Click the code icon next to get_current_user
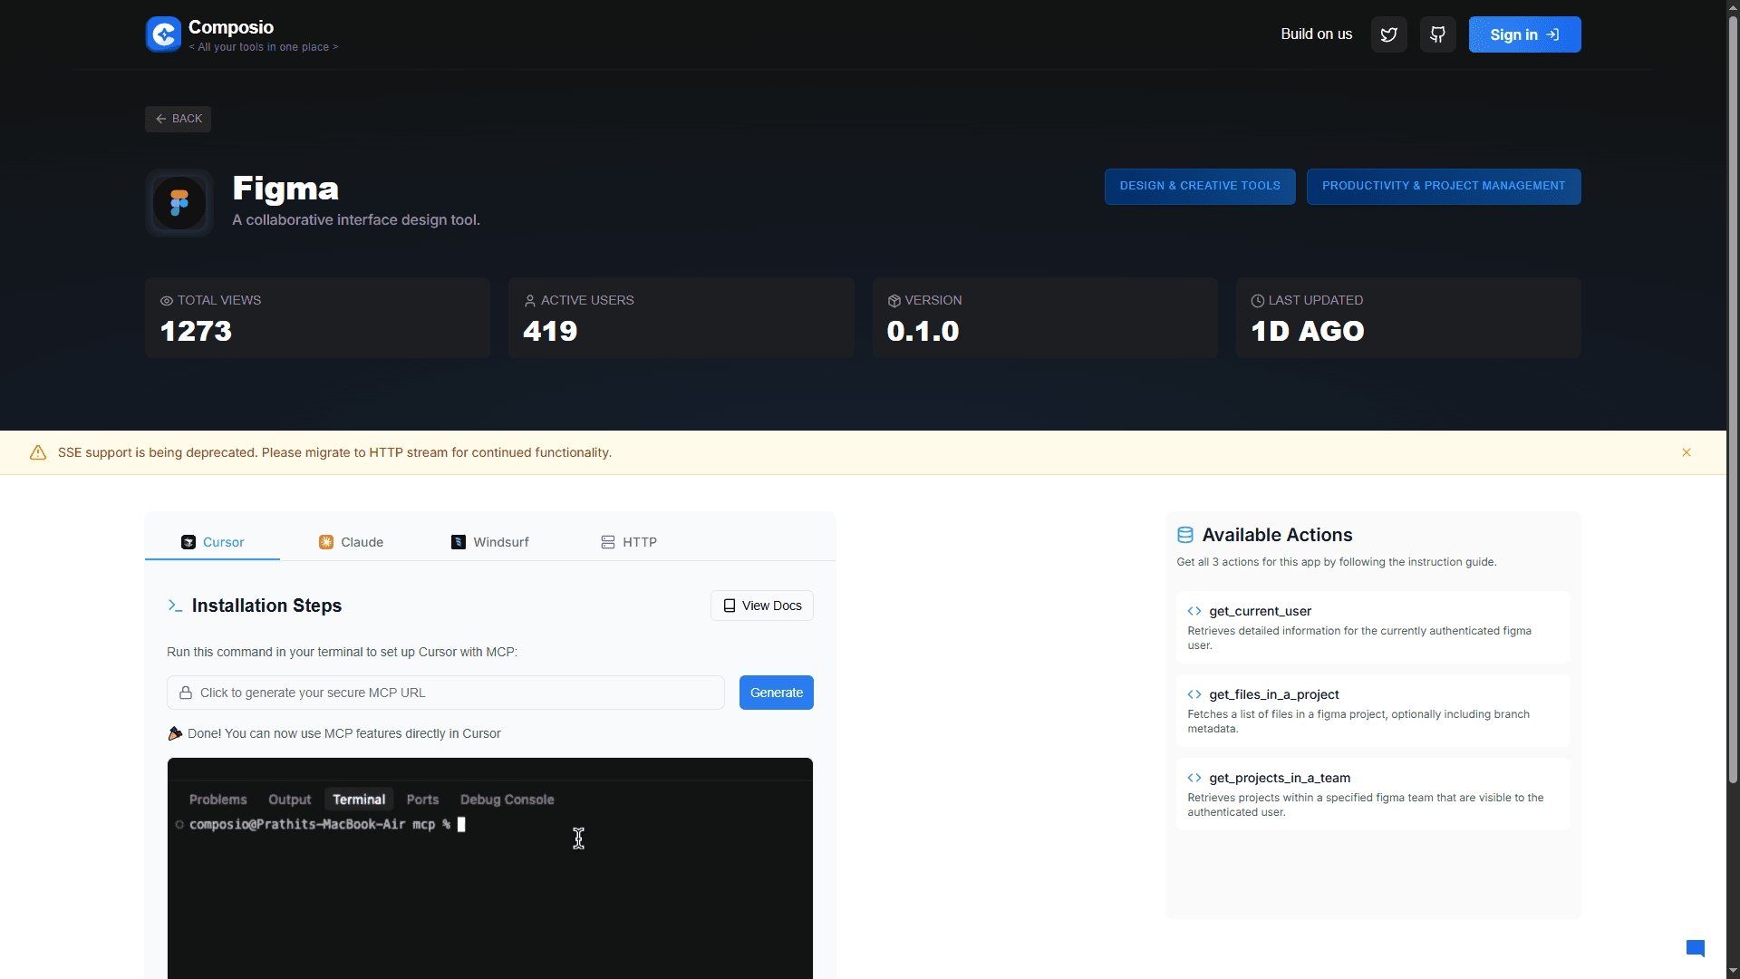This screenshot has height=979, width=1740. [x=1195, y=611]
